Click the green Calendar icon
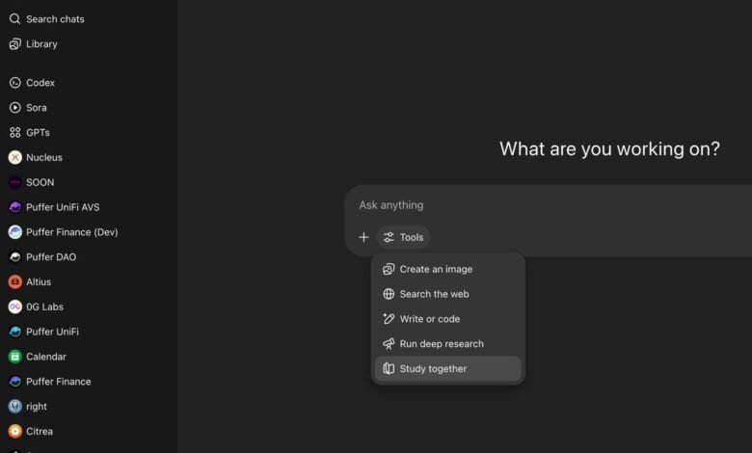This screenshot has width=752, height=453. pos(14,357)
